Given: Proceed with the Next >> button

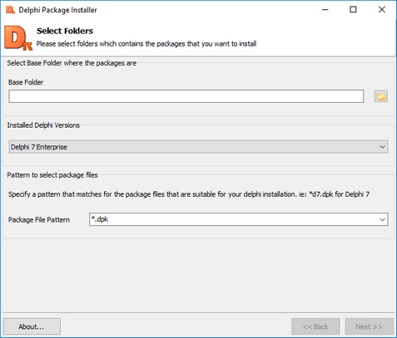Looking at the screenshot, I should point(369,326).
